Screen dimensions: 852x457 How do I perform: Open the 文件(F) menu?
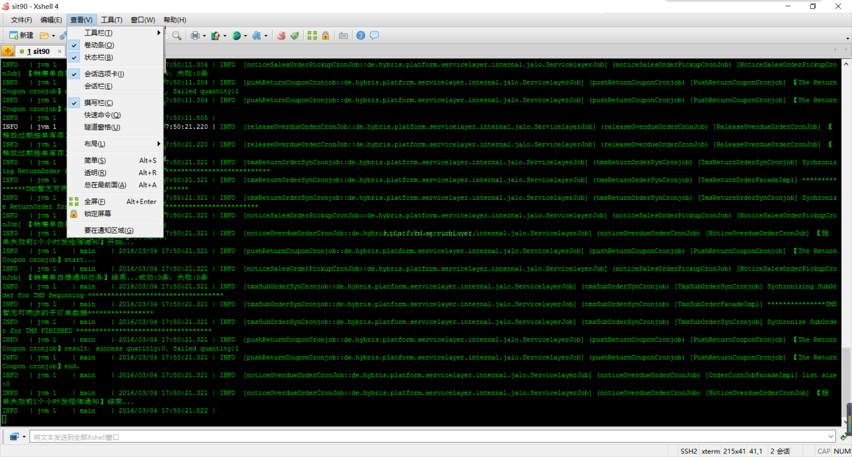tap(21, 20)
